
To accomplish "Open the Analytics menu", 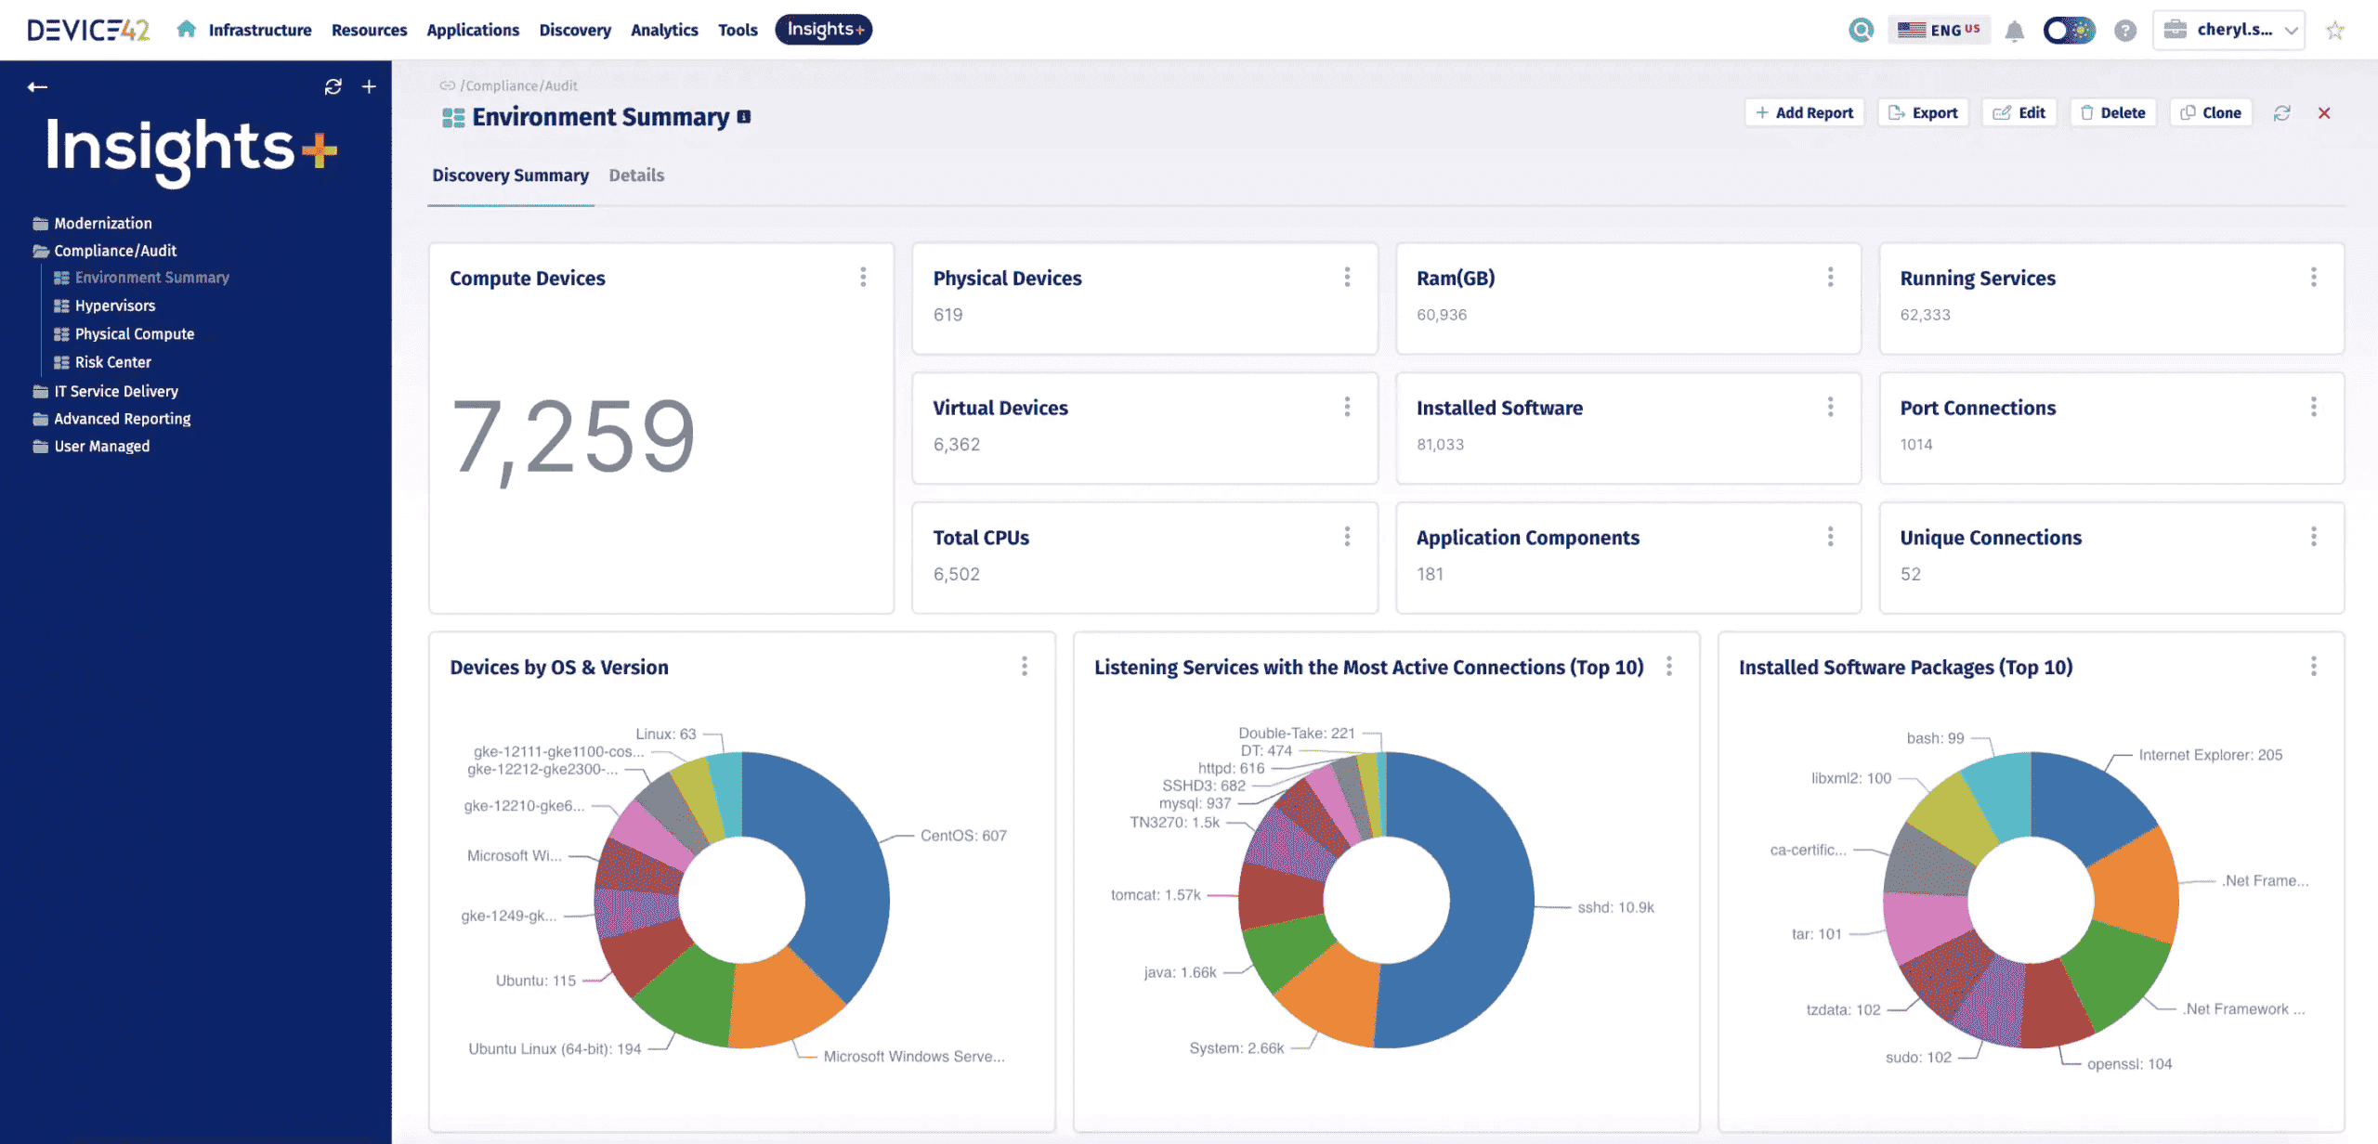I will (663, 30).
